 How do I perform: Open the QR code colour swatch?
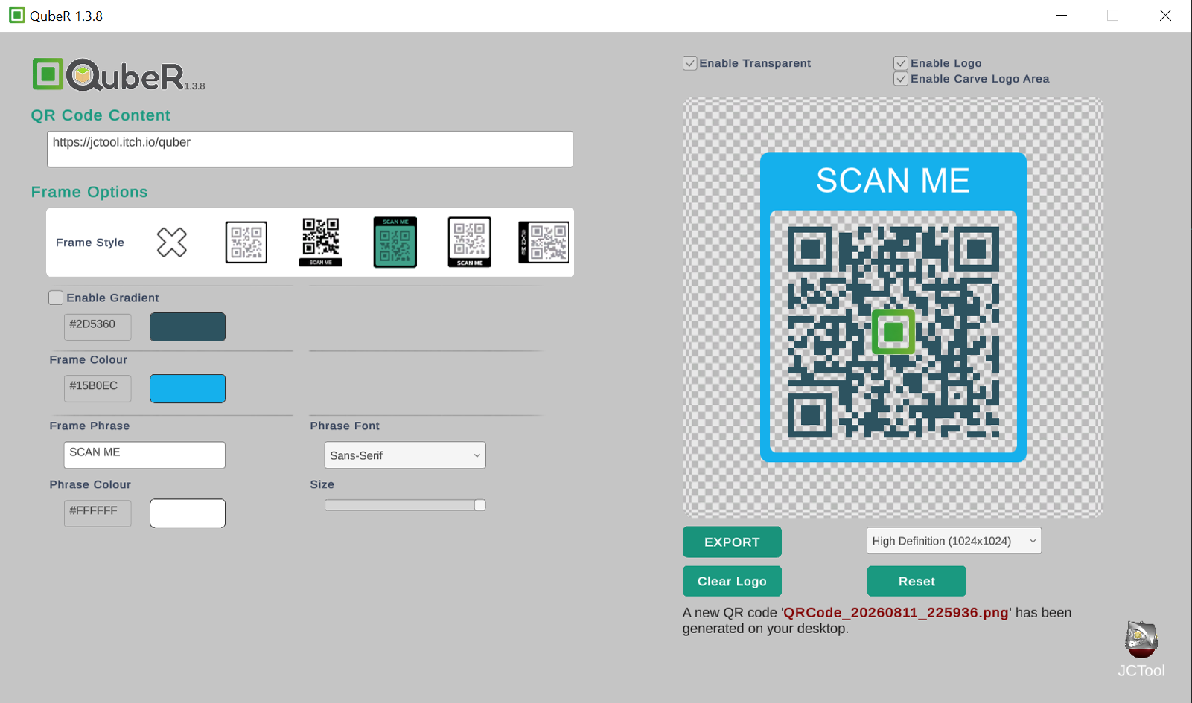188,327
